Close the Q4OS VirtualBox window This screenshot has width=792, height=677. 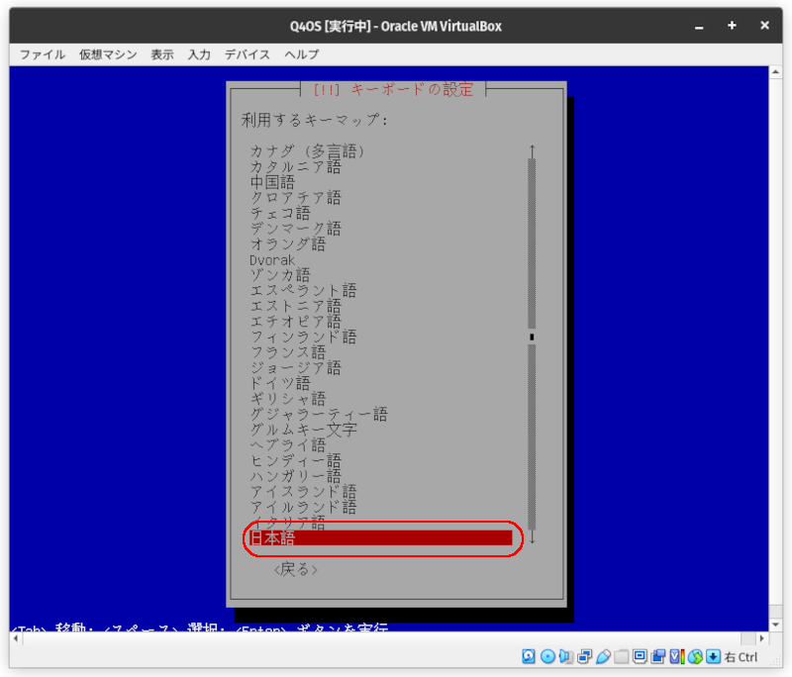(764, 26)
